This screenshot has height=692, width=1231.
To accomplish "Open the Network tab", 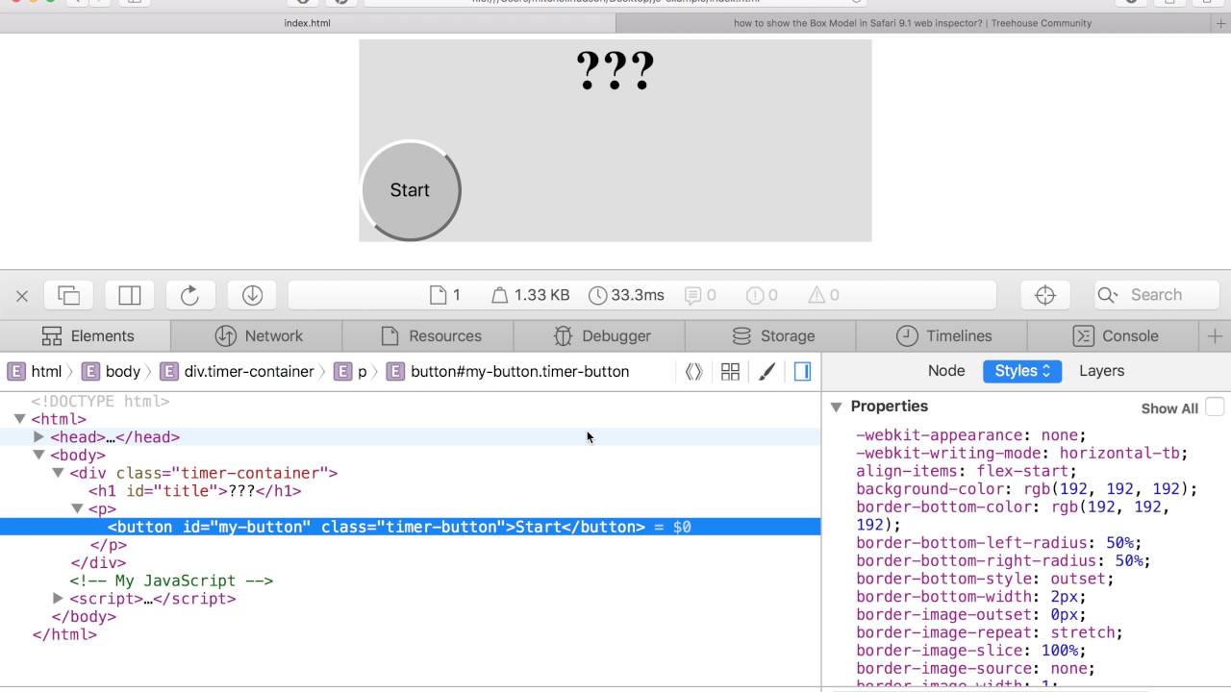I will (258, 335).
